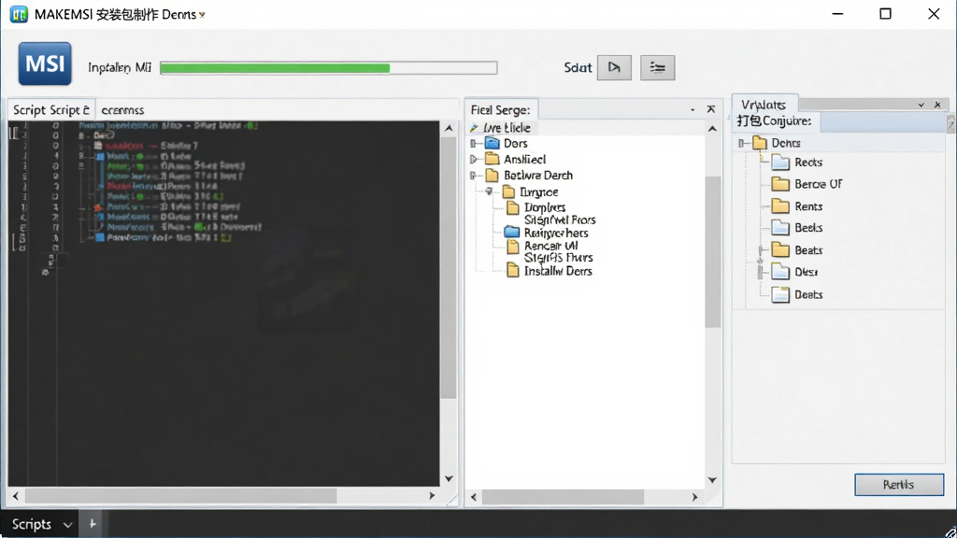
Task: Expand the Ders tree node
Action: pyautogui.click(x=474, y=143)
